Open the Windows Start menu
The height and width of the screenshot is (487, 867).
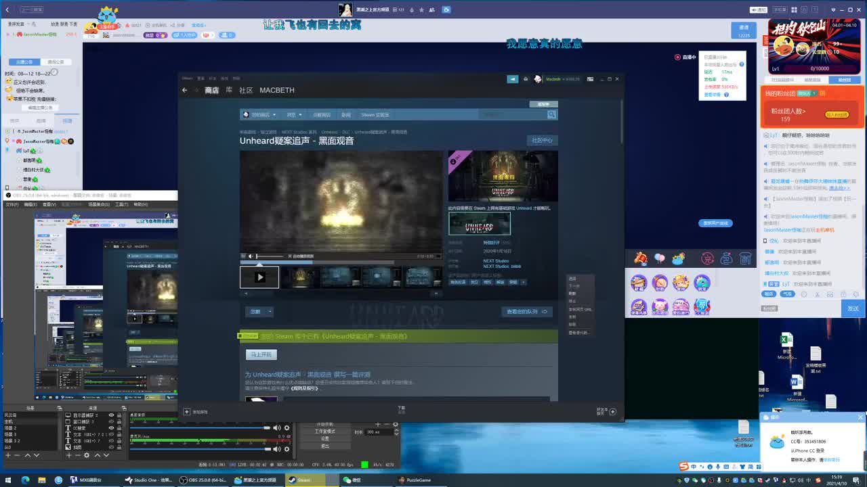tap(8, 480)
